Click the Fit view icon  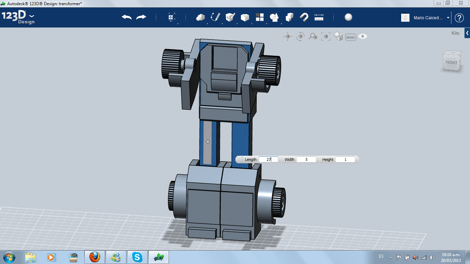tap(325, 36)
